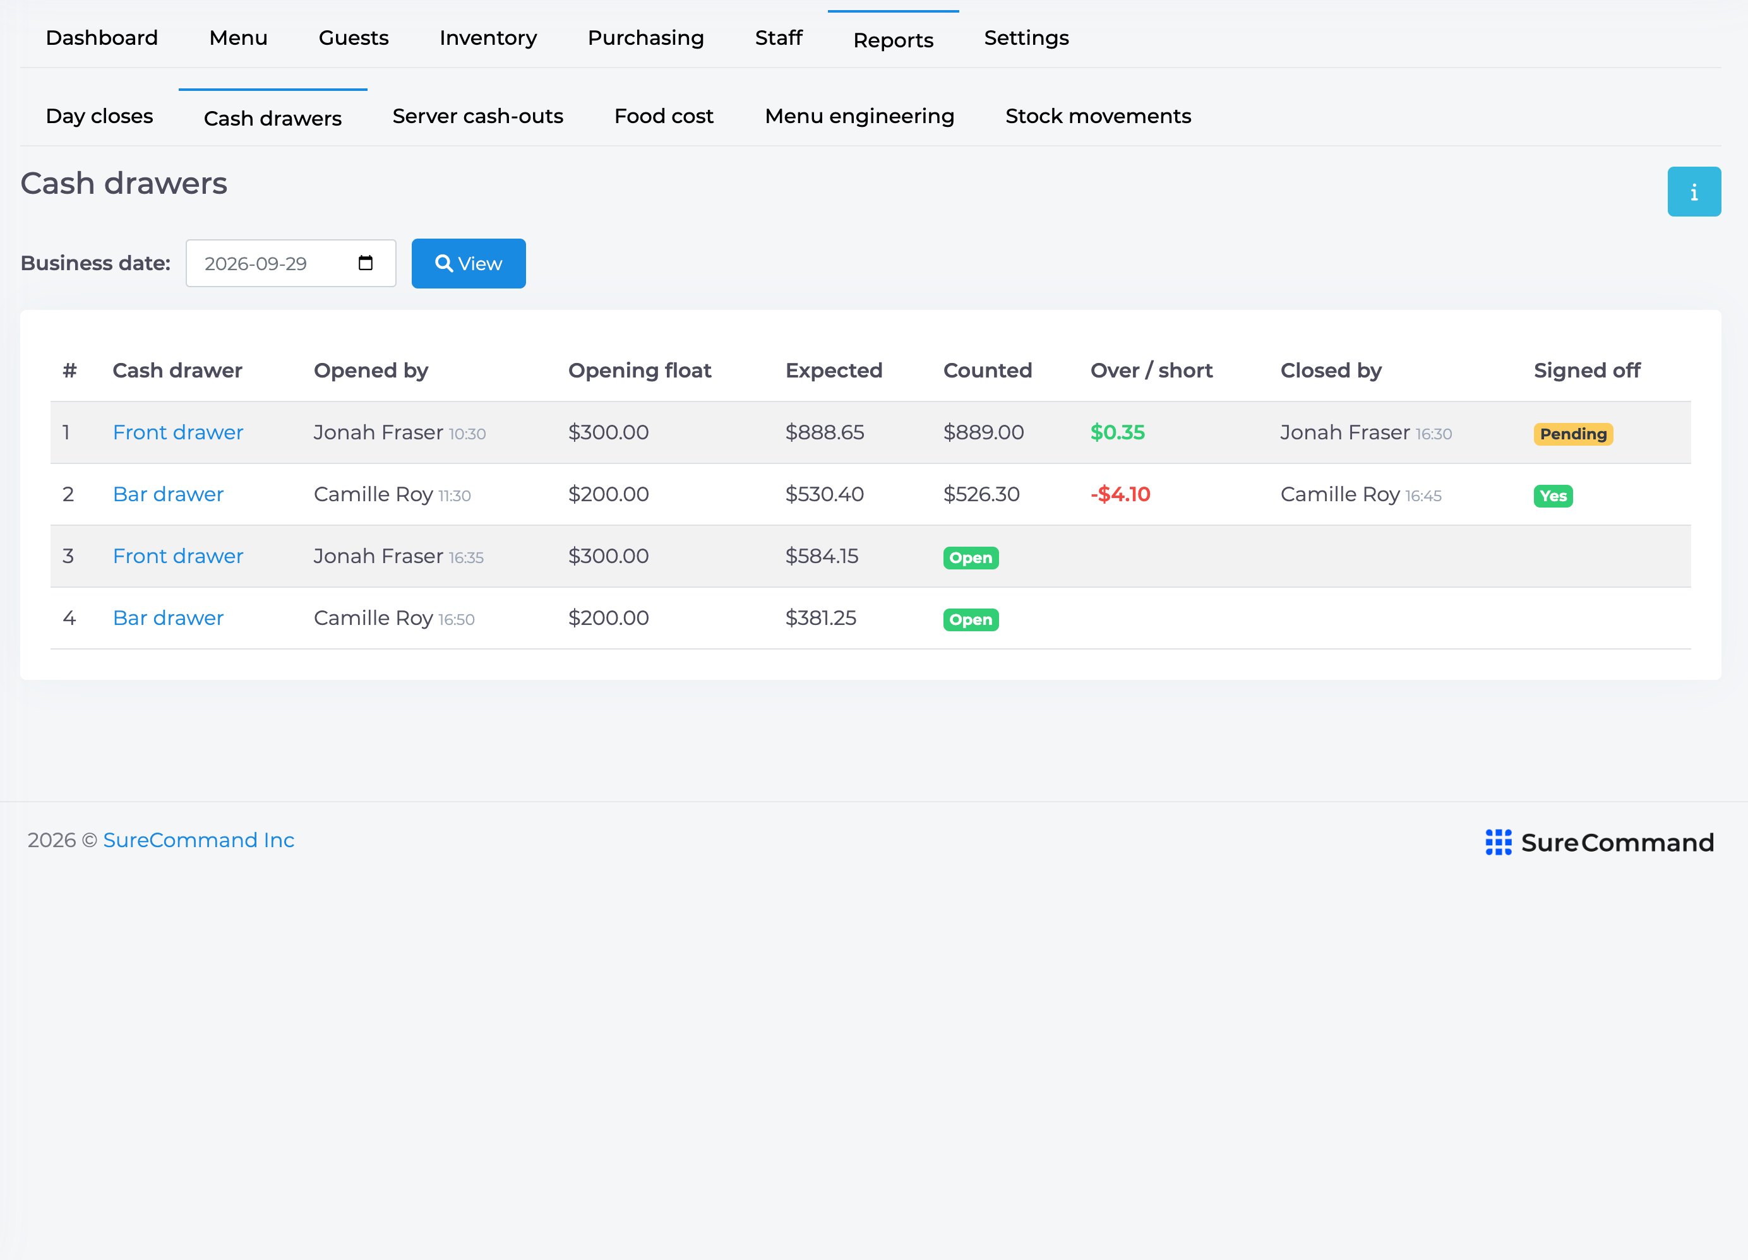
Task: Open the Dashboard tab
Action: pyautogui.click(x=102, y=38)
